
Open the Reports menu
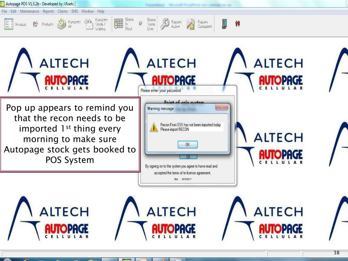pos(48,11)
